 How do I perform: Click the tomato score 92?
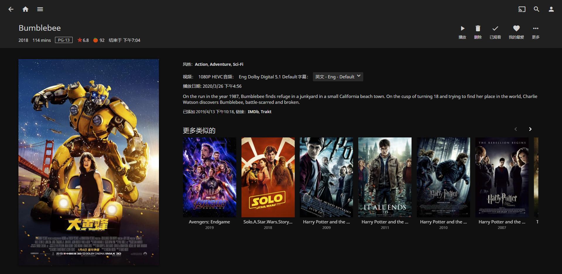pyautogui.click(x=99, y=40)
